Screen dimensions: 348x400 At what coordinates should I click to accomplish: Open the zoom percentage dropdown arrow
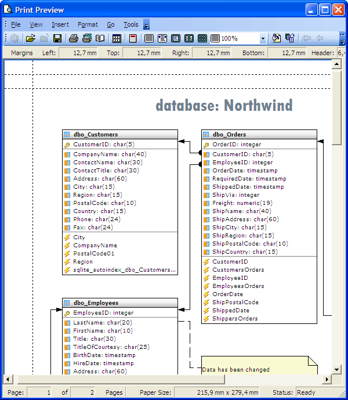[x=263, y=38]
